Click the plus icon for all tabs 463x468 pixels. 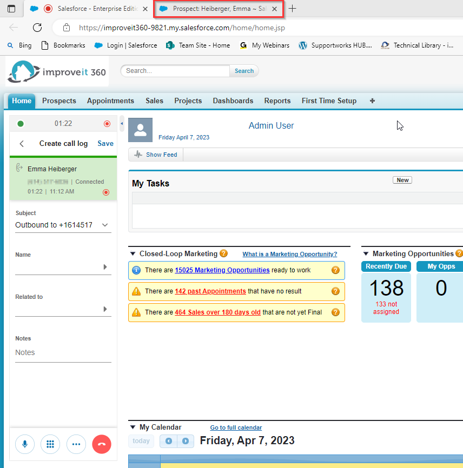pyautogui.click(x=372, y=101)
